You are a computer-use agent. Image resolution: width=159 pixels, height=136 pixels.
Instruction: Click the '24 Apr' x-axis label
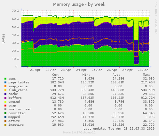point(81,70)
